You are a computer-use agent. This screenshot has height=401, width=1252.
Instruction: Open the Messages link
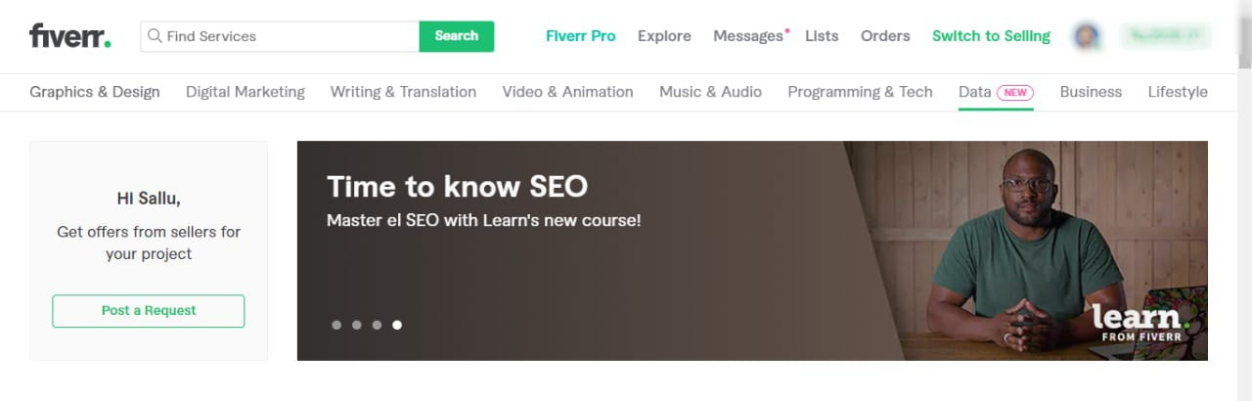click(748, 36)
